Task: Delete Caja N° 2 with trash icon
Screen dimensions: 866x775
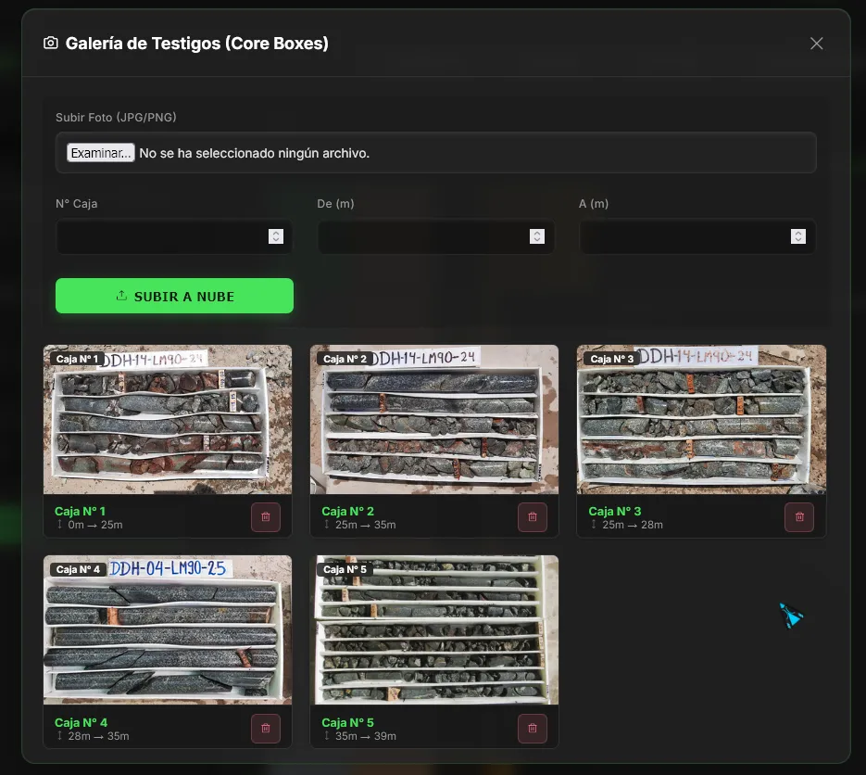Action: pos(533,517)
